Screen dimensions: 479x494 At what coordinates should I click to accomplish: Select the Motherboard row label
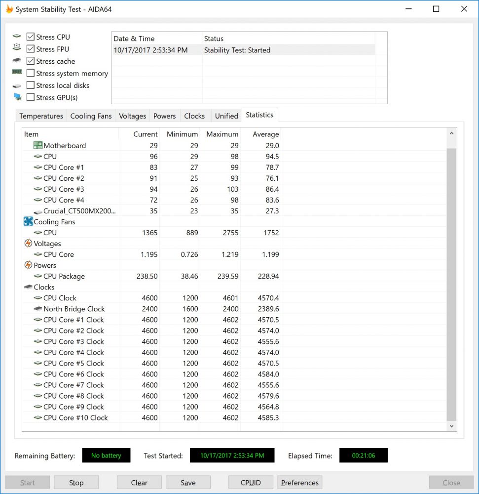pyautogui.click(x=65, y=146)
